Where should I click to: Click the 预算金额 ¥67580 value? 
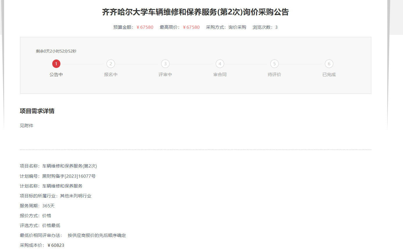pos(145,27)
